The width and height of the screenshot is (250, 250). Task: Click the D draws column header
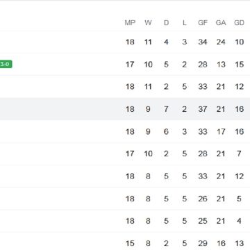[x=166, y=23]
